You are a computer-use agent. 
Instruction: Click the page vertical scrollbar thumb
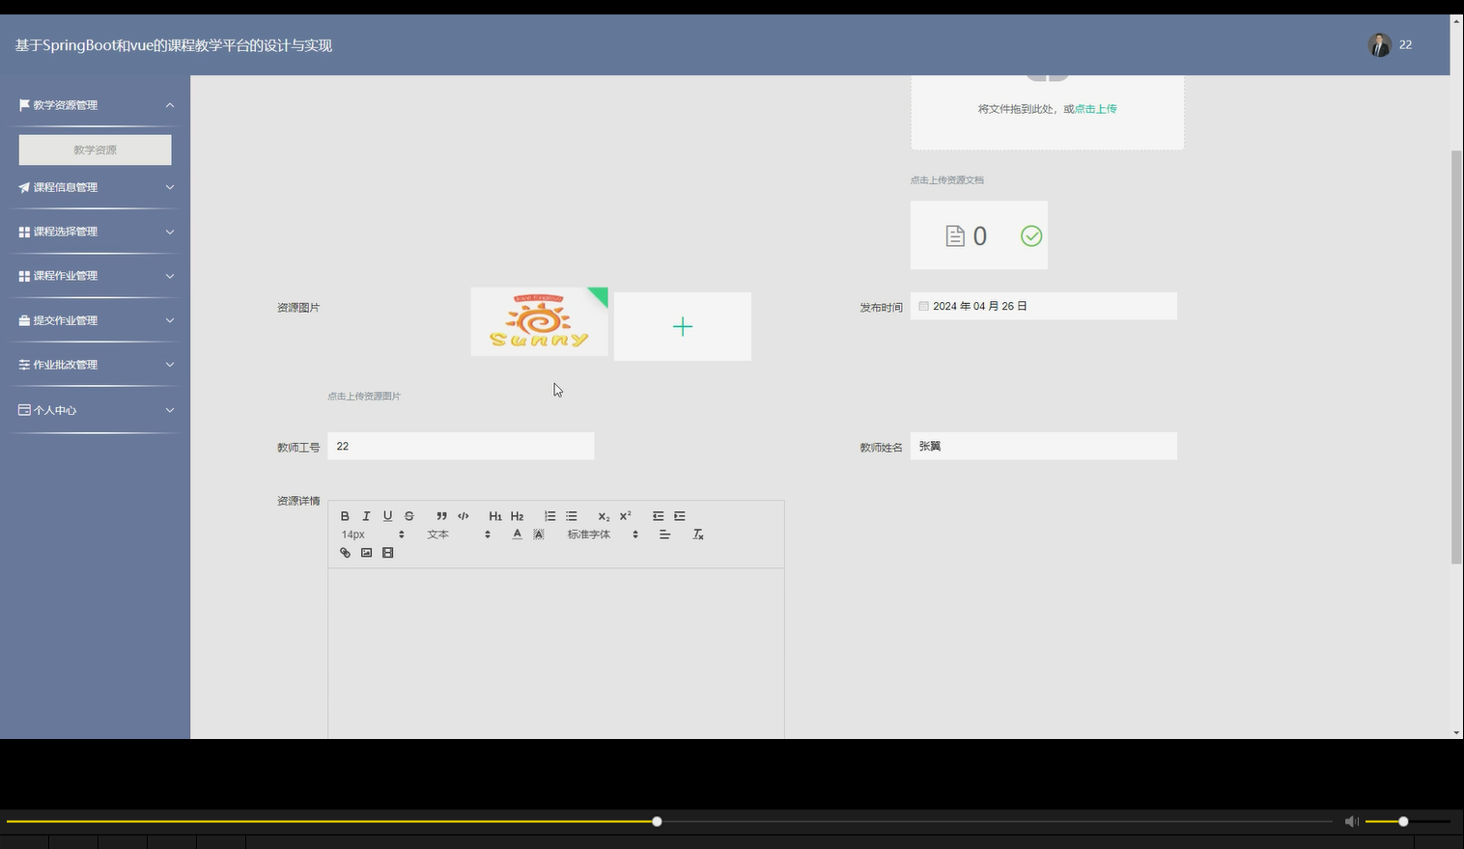click(1457, 357)
